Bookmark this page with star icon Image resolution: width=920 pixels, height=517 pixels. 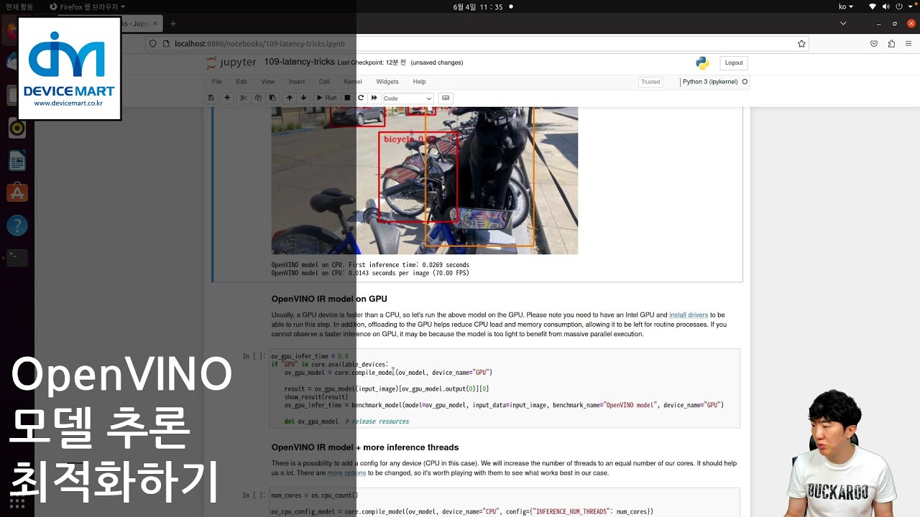pos(801,43)
